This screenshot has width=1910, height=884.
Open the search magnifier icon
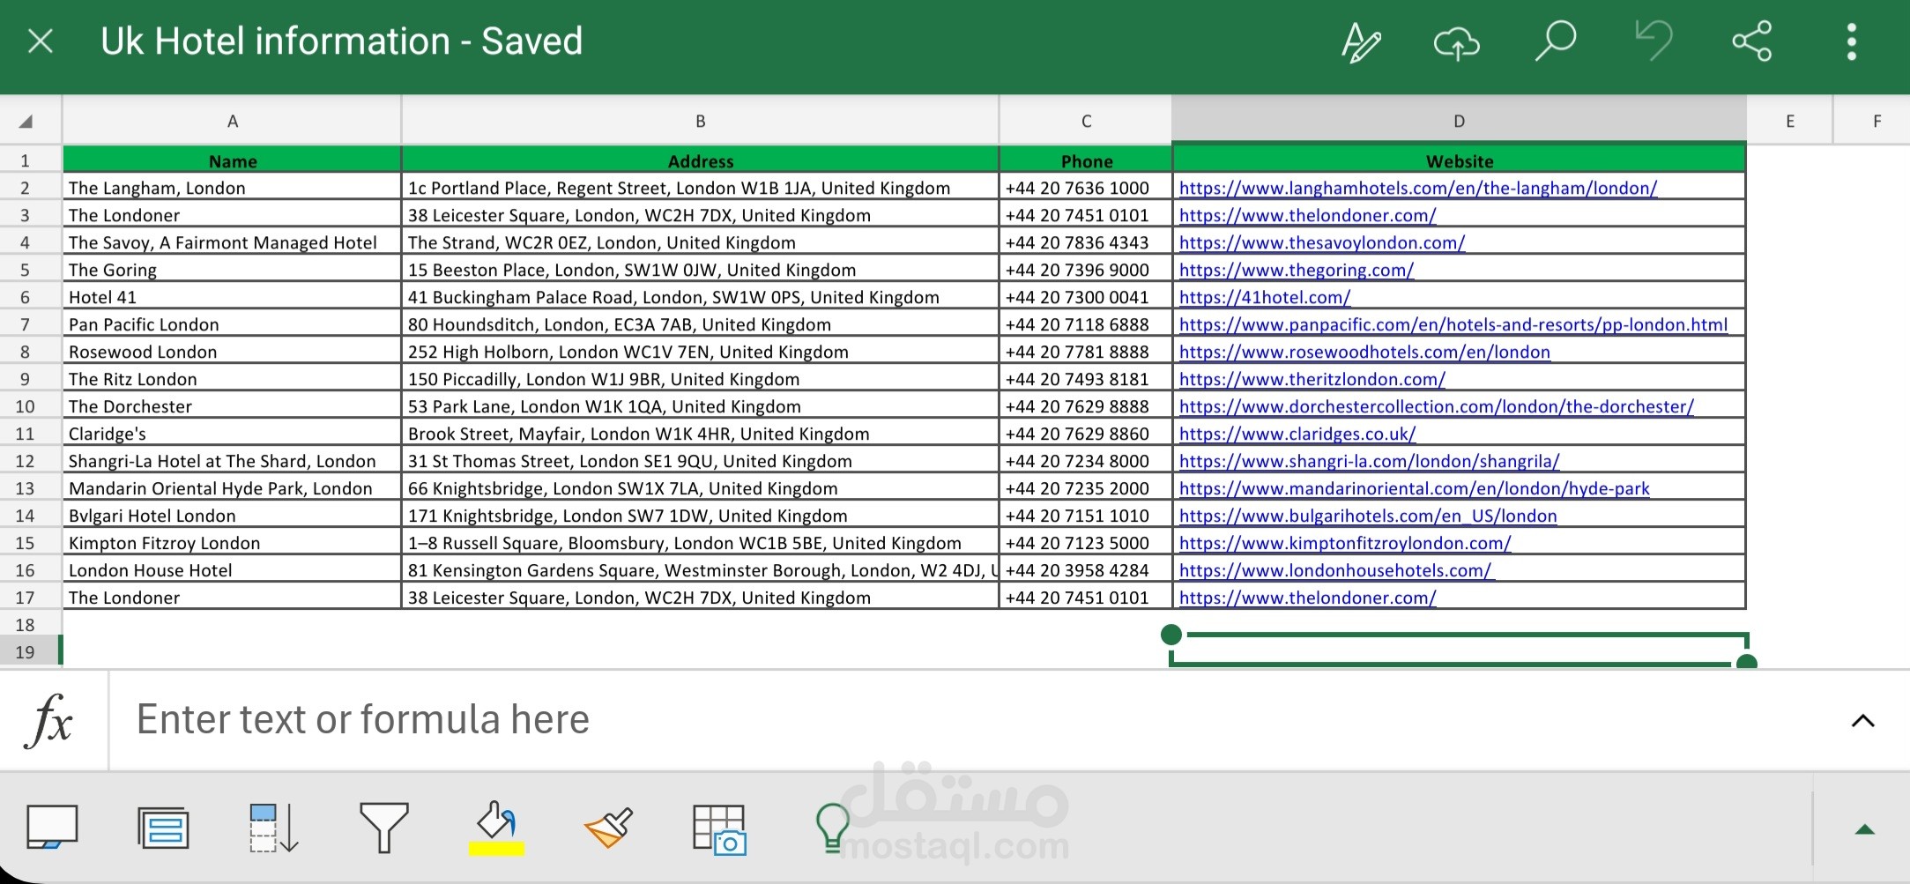pos(1555,41)
